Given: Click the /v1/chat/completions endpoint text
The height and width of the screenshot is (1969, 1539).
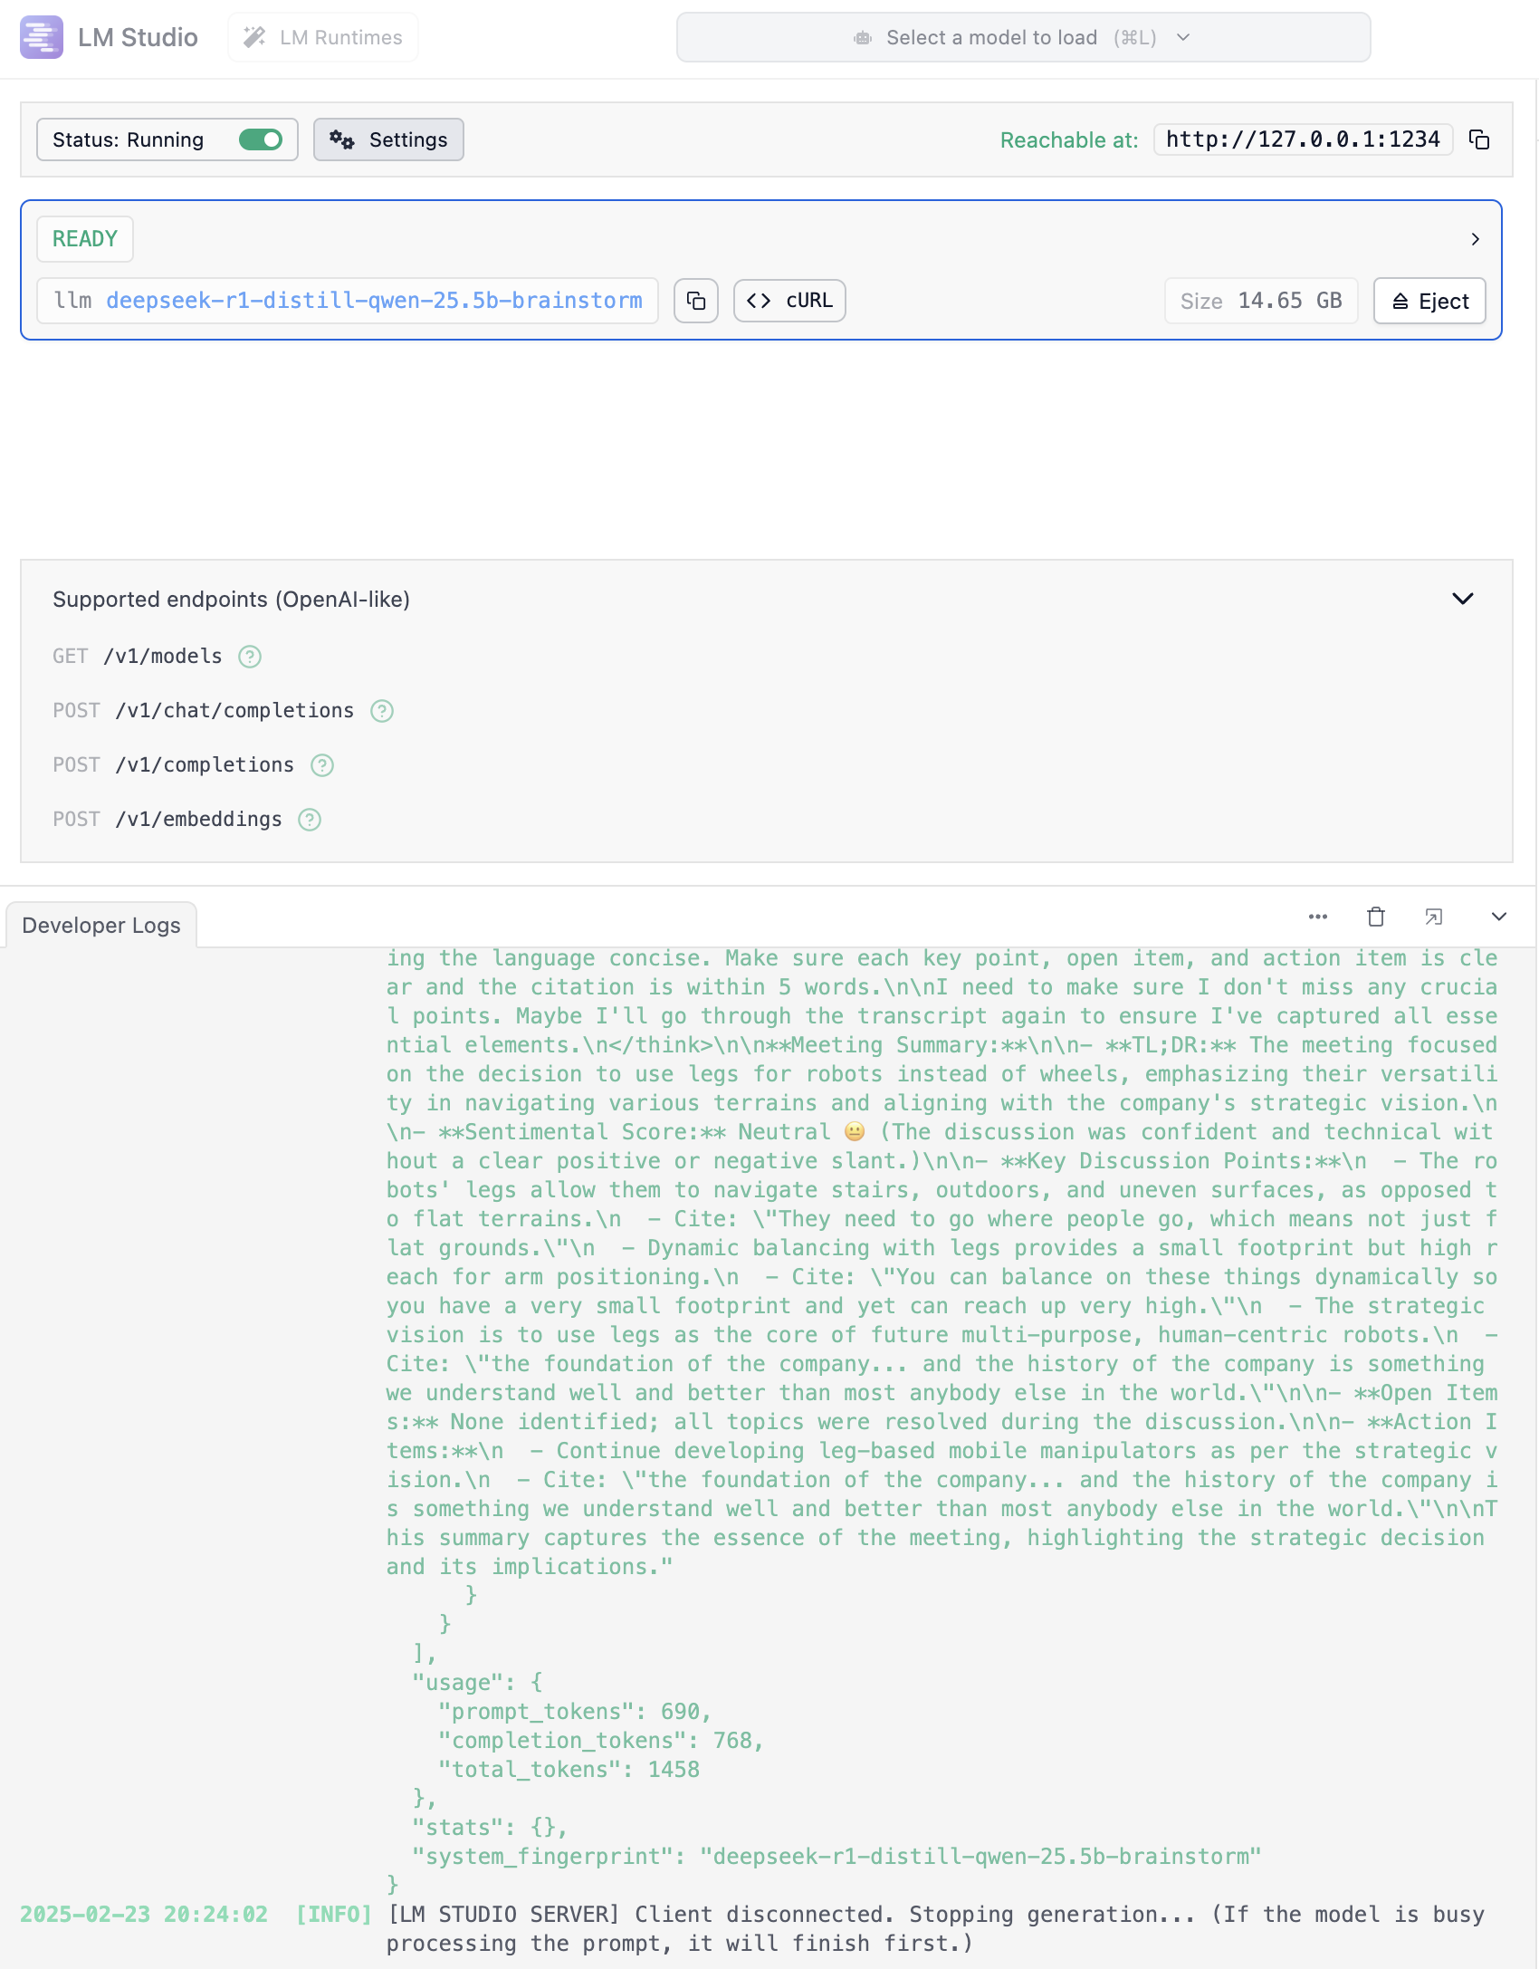Looking at the screenshot, I should coord(234,711).
